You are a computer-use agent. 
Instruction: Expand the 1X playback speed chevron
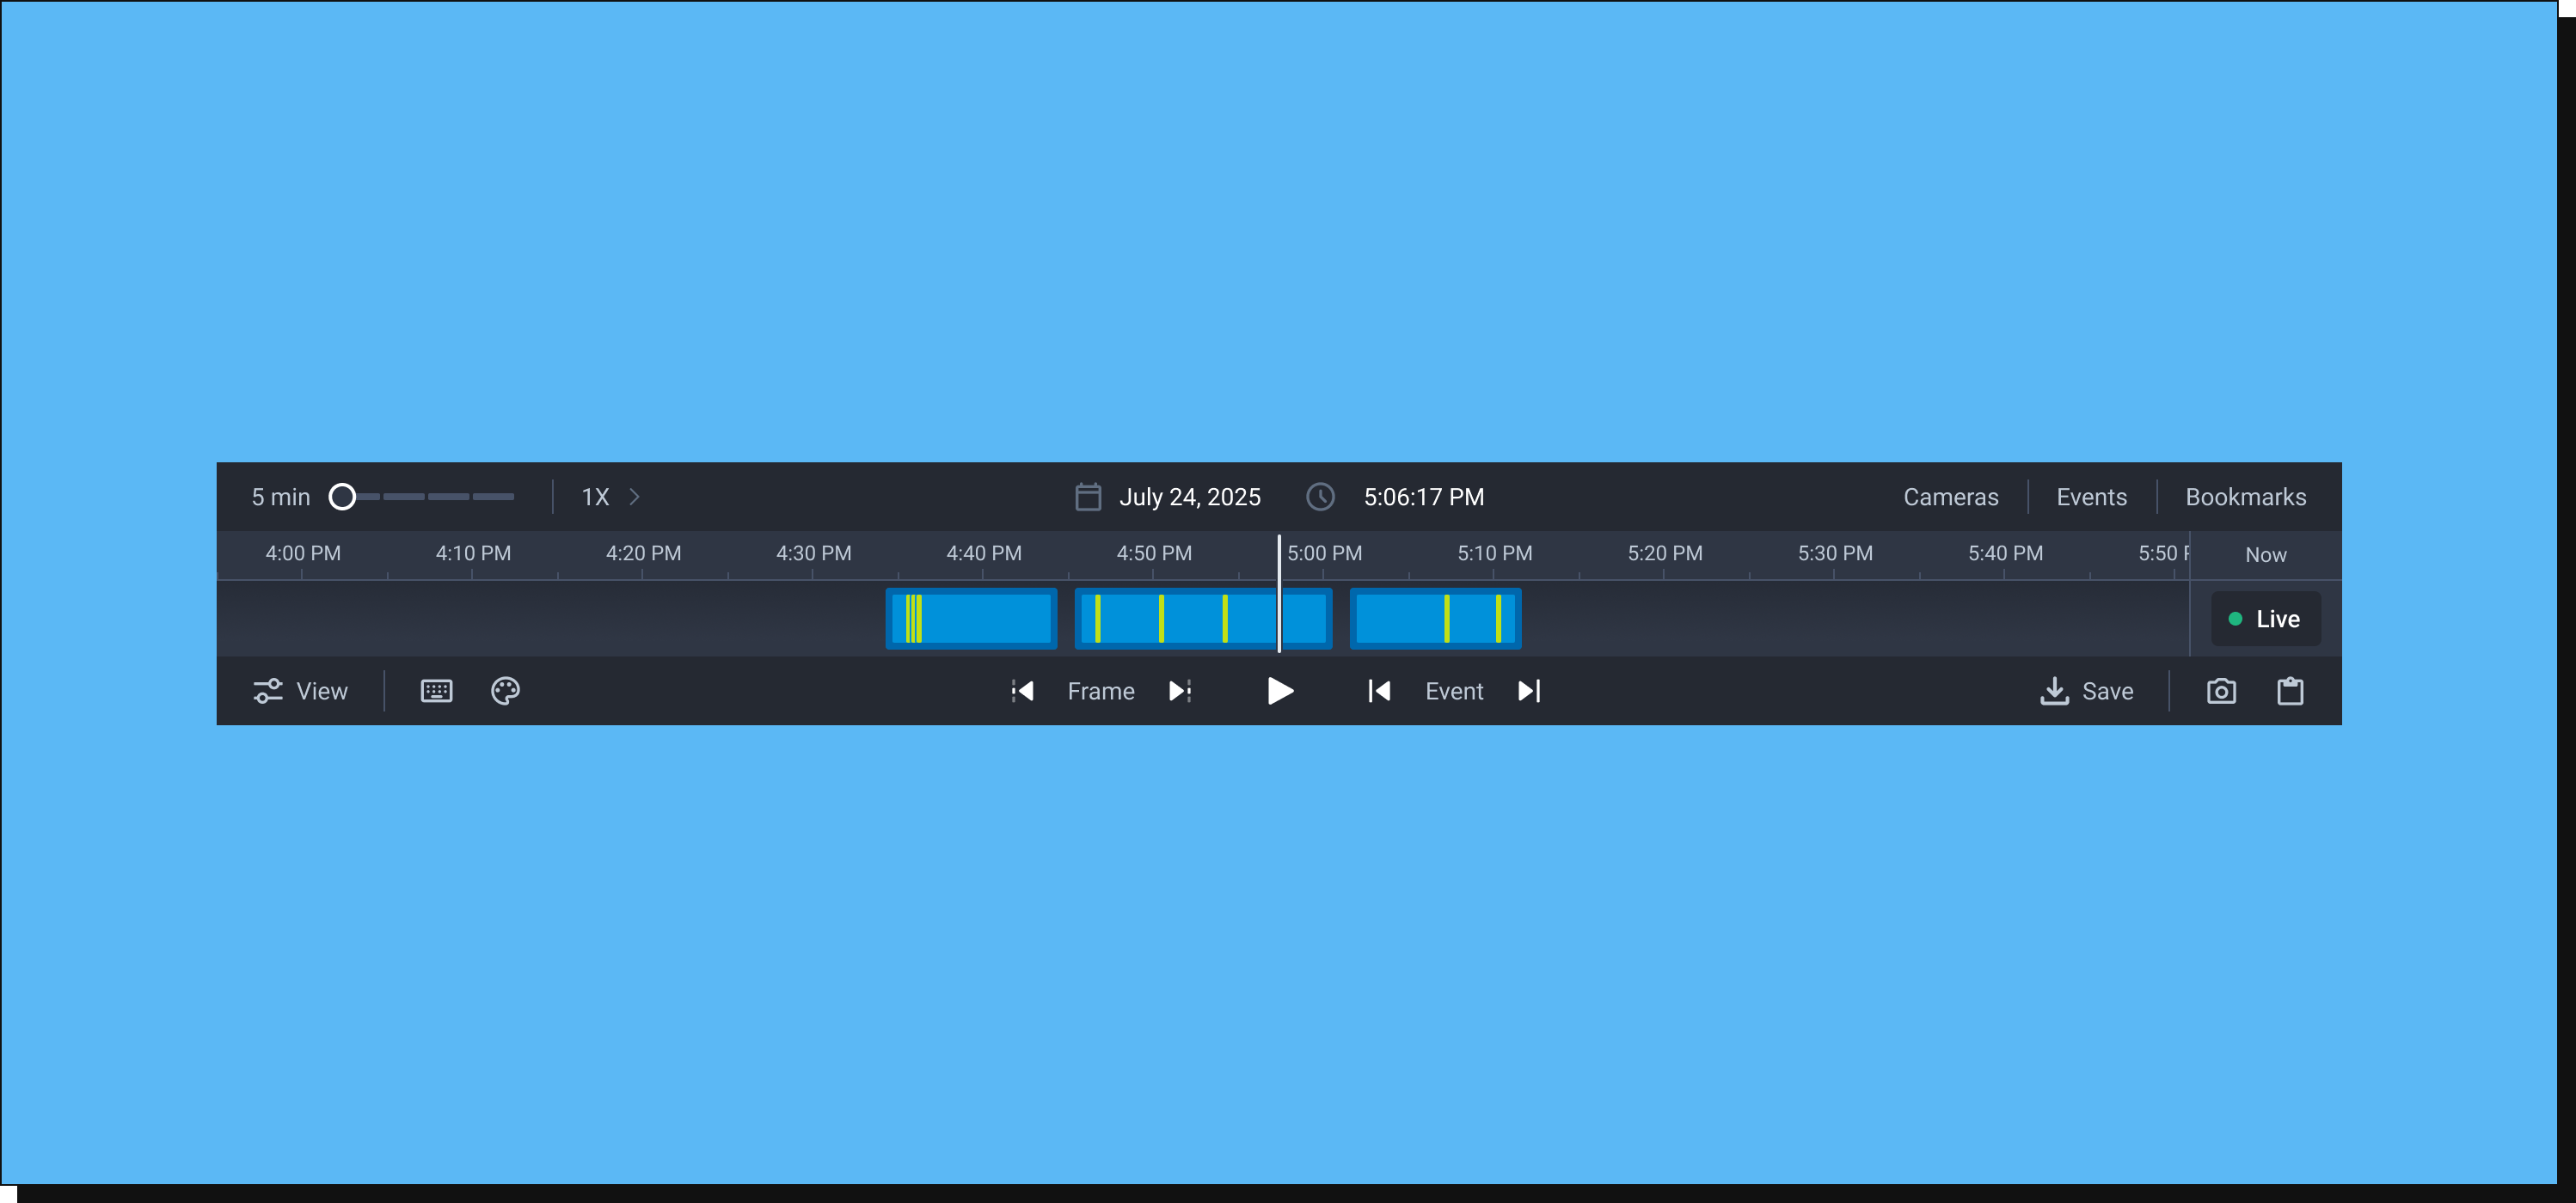click(634, 497)
